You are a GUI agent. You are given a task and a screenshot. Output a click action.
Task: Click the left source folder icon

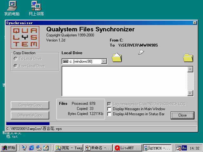tap(117, 57)
